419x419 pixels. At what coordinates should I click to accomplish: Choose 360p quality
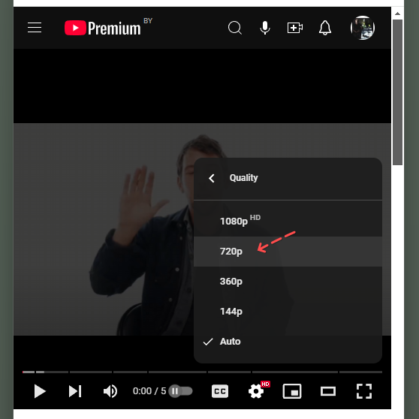(288, 282)
